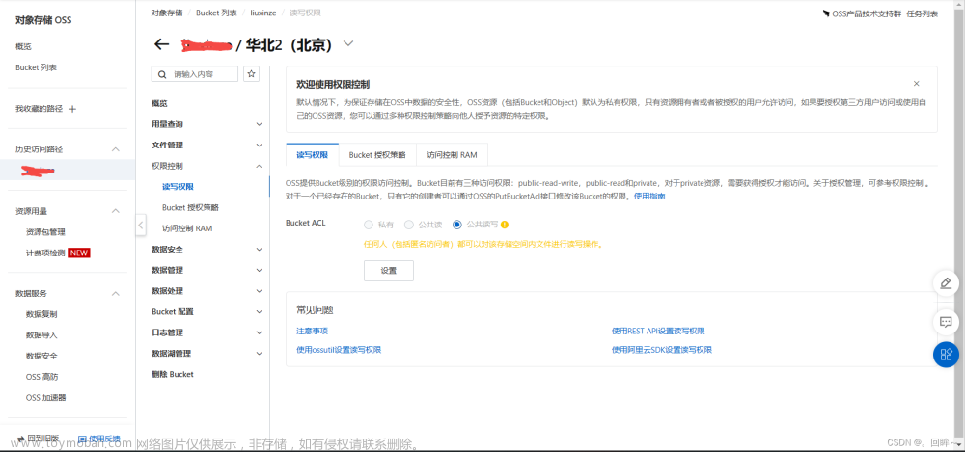Screen dimensions: 965x452
Task: Expand the 用量查询 menu section
Action: 259,124
